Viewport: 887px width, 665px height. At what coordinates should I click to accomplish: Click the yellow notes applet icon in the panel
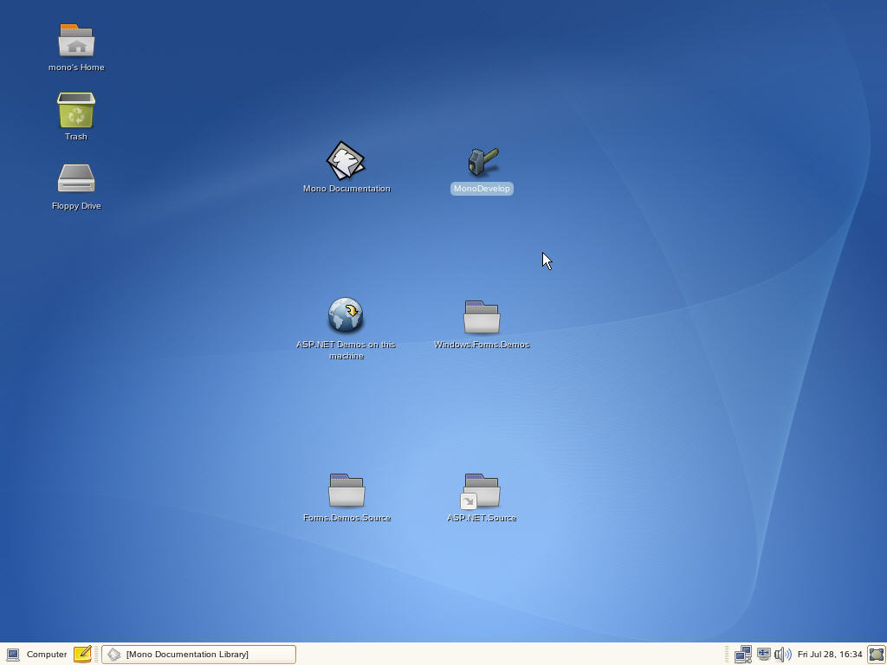click(x=82, y=655)
